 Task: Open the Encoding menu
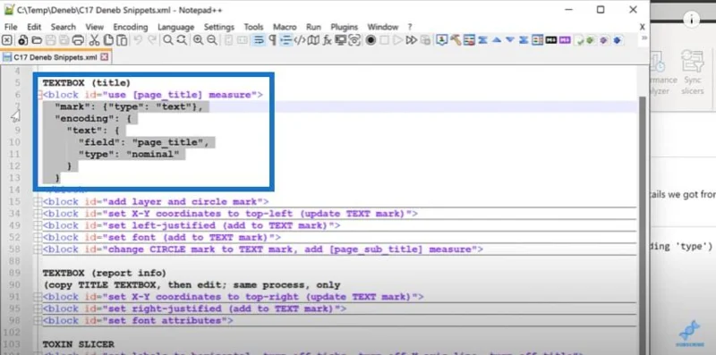[x=131, y=27]
